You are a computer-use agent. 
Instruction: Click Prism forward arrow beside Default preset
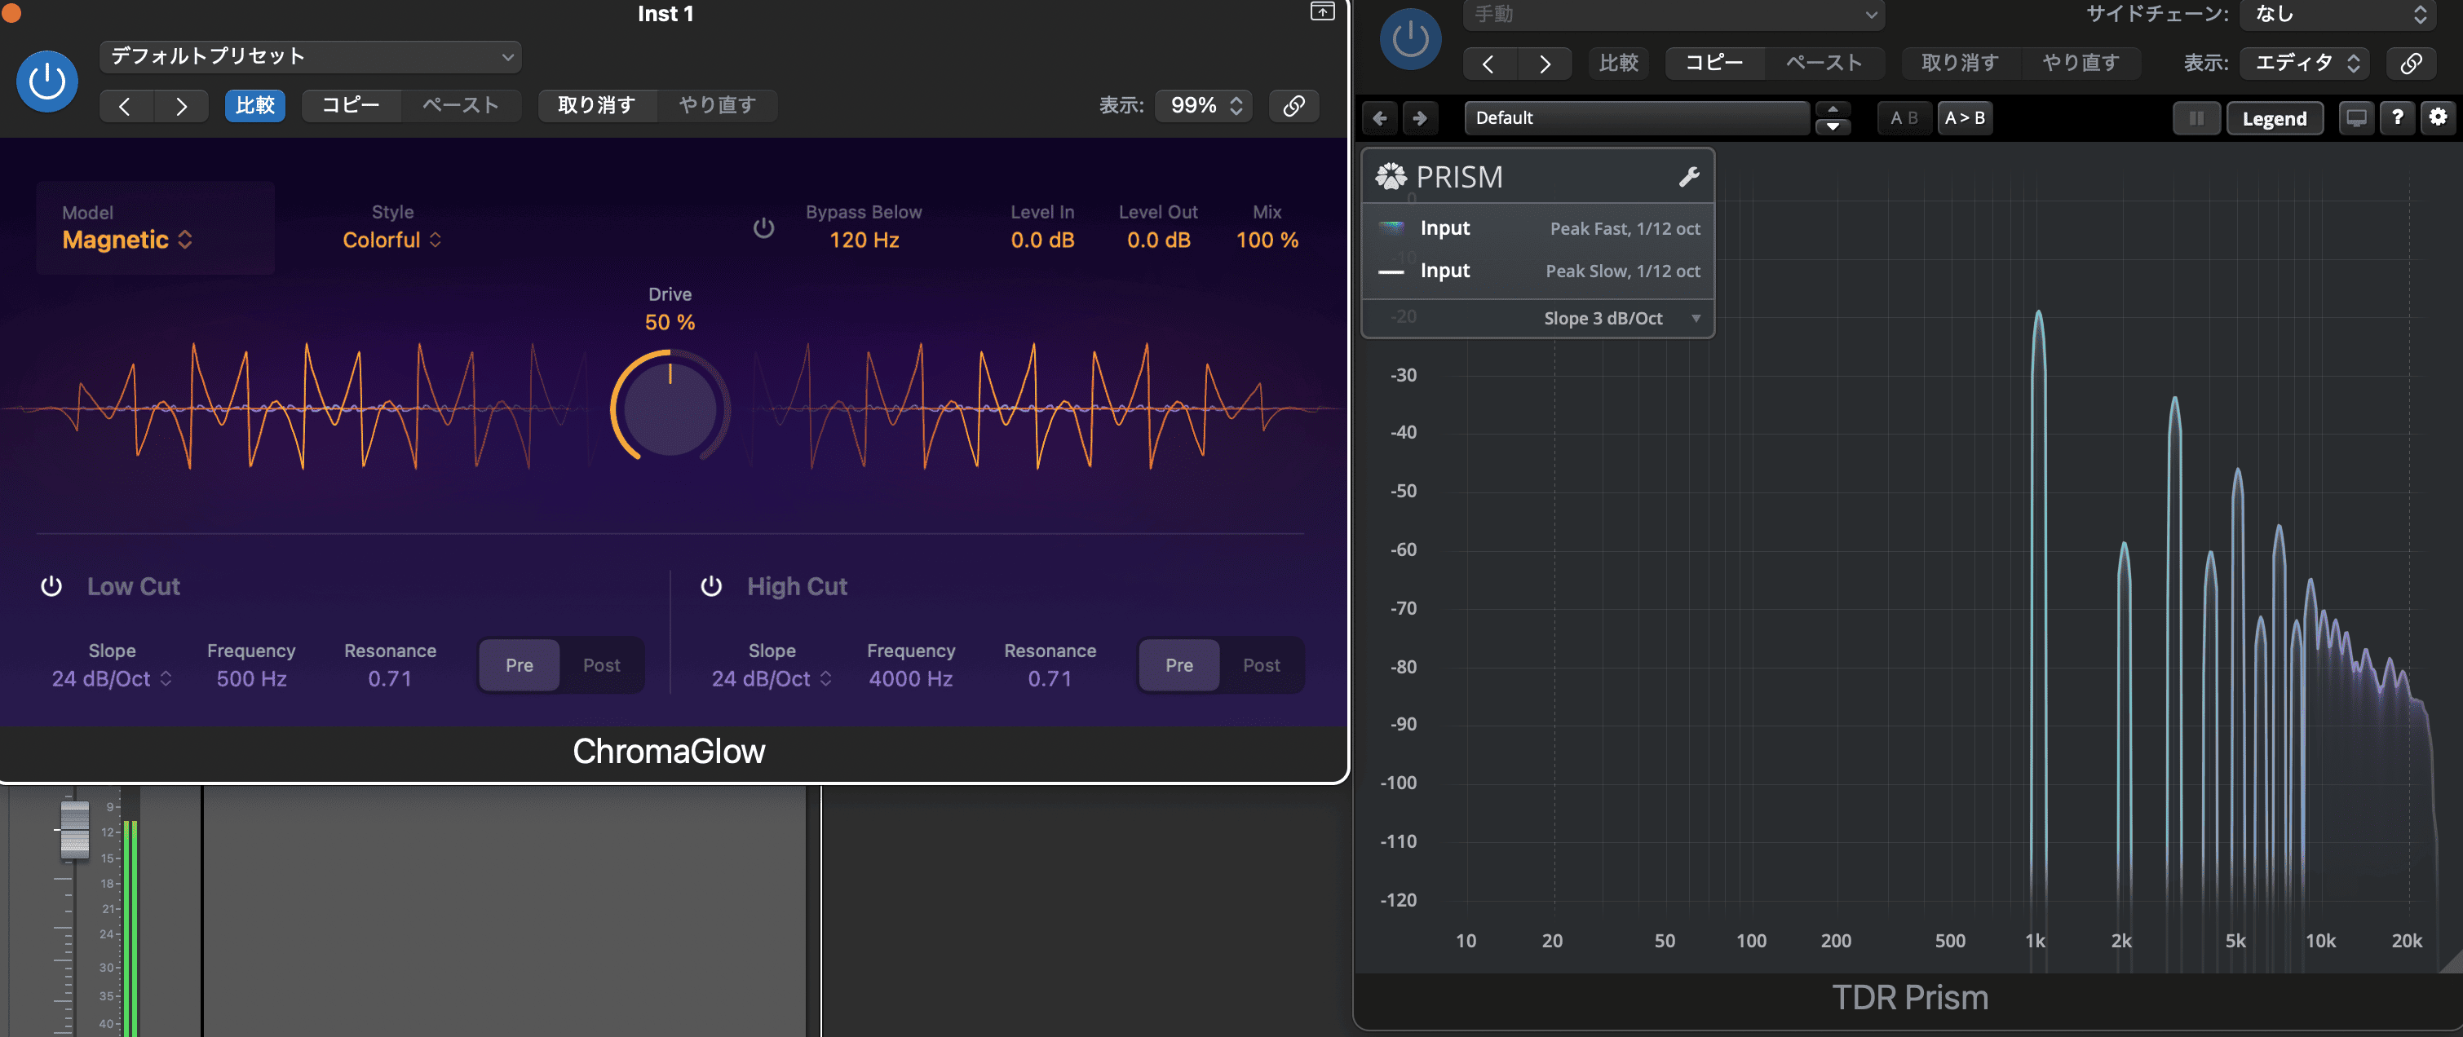[1420, 117]
